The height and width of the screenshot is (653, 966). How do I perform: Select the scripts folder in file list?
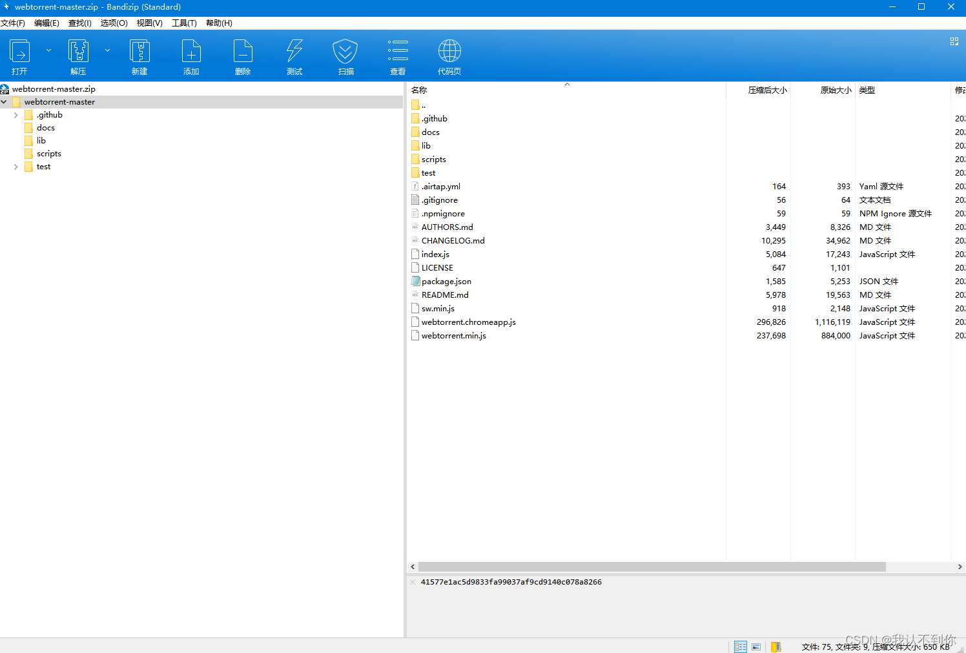(686, 160)
